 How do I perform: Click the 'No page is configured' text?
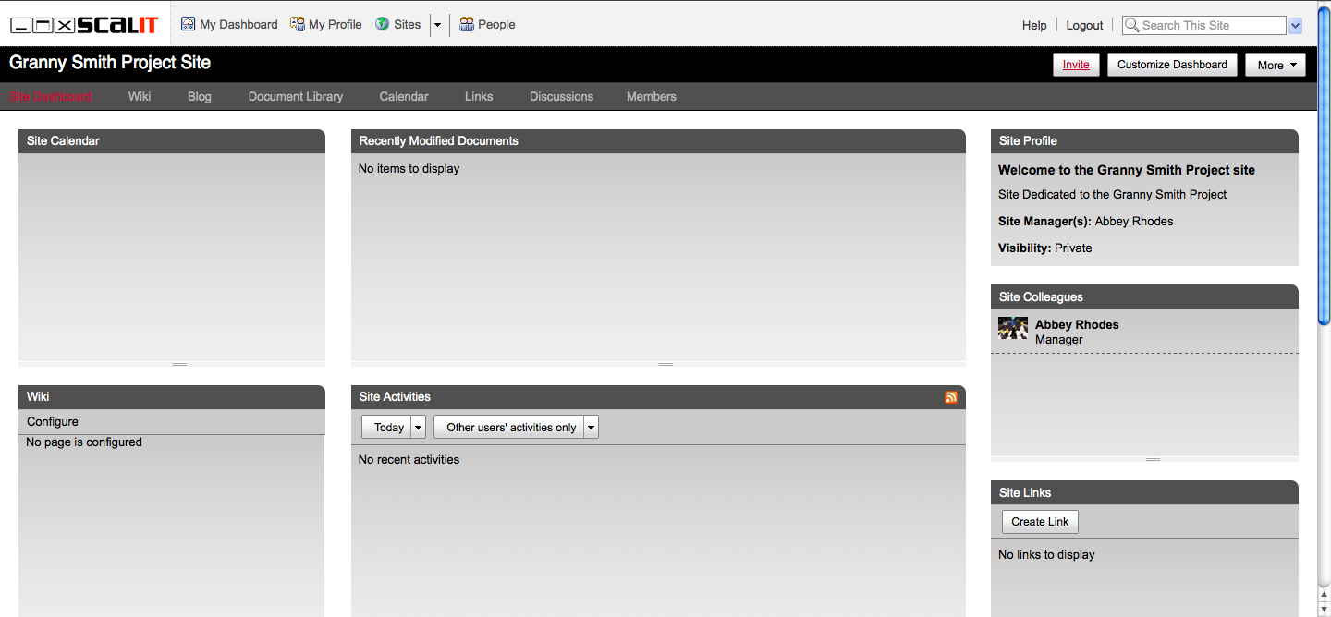[84, 442]
